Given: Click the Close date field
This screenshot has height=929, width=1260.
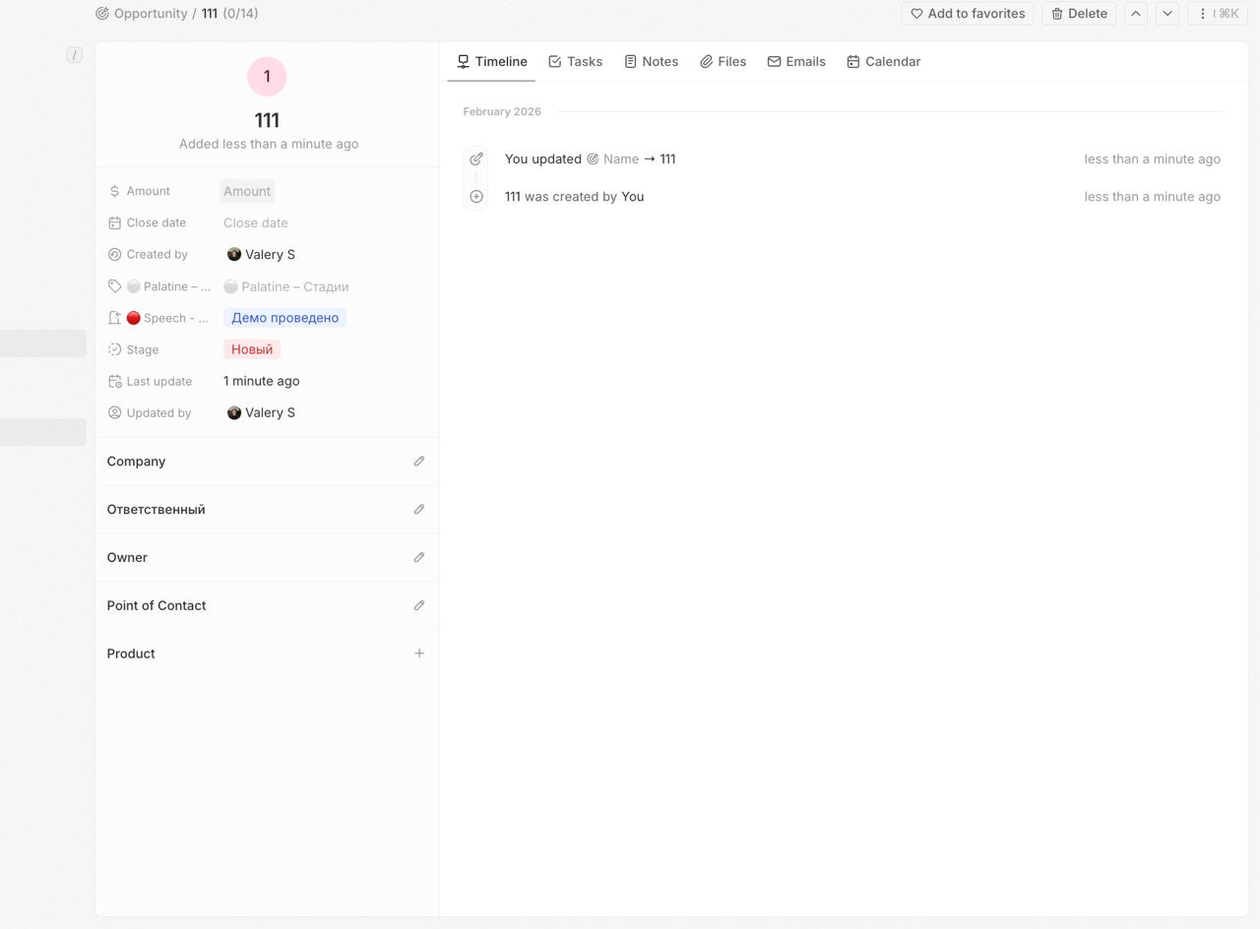Looking at the screenshot, I should [x=256, y=222].
